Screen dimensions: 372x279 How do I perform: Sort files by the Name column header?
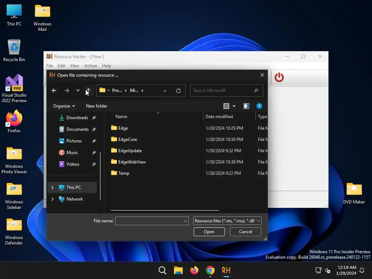tap(121, 117)
